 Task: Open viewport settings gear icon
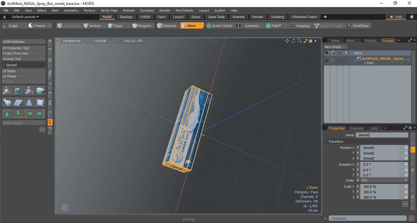tap(311, 41)
